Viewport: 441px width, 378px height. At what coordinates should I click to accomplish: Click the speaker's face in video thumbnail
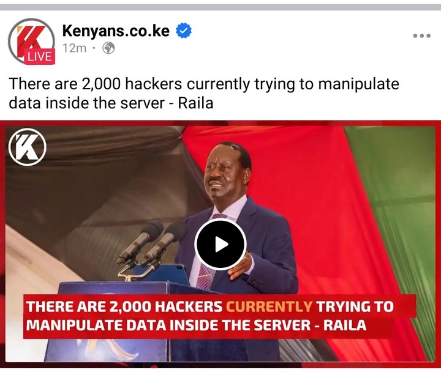[222, 172]
